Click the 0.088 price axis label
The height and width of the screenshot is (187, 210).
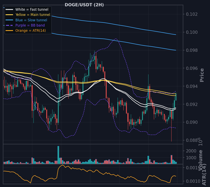click(x=192, y=140)
